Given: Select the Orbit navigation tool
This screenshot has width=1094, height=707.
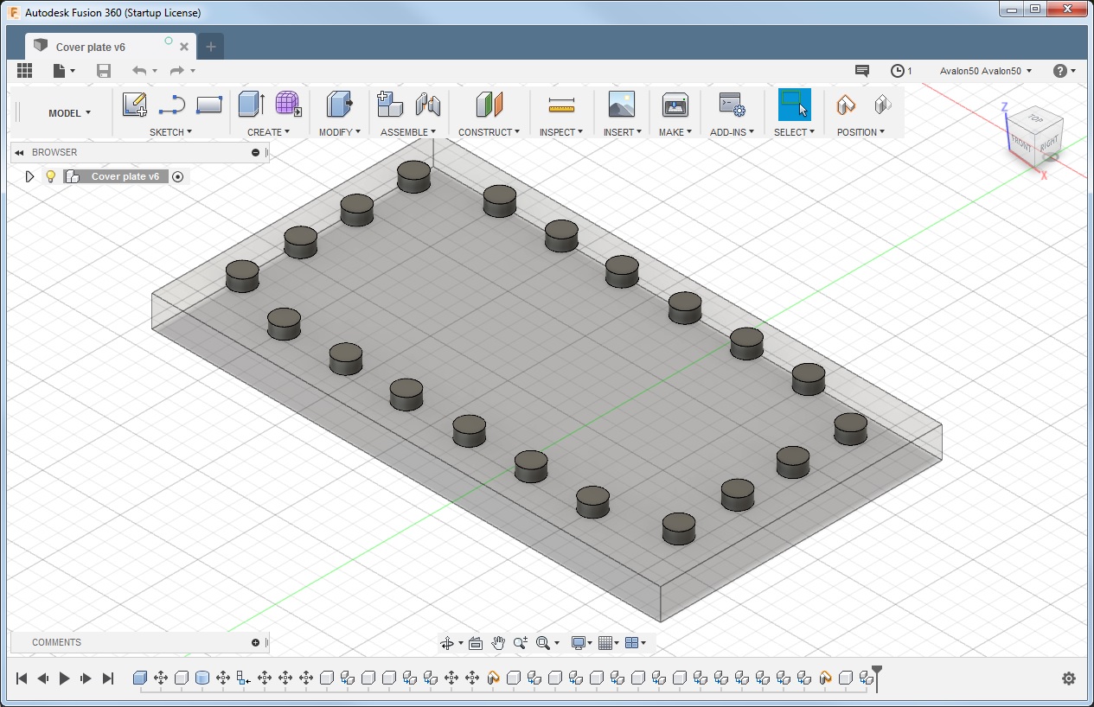Looking at the screenshot, I should (447, 643).
